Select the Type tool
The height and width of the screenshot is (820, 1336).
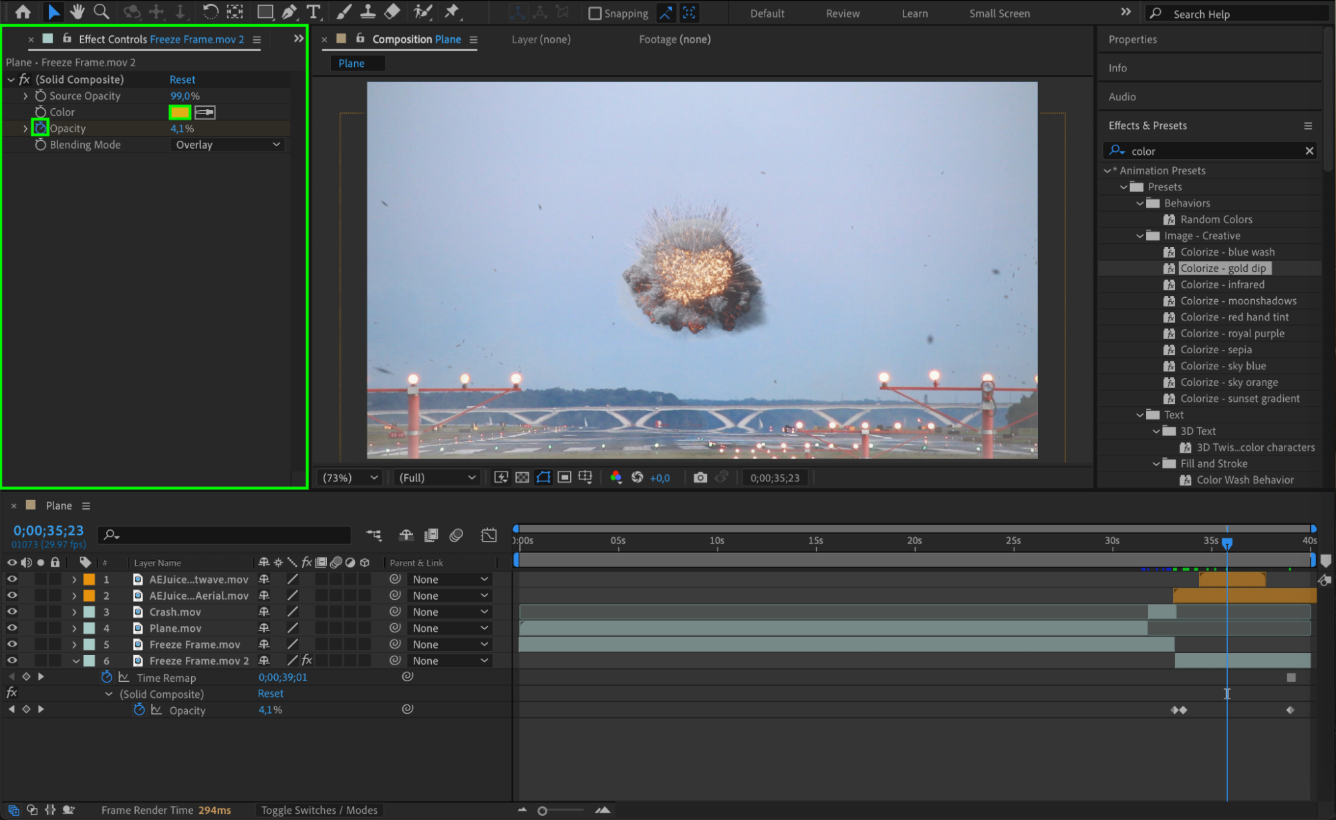313,11
